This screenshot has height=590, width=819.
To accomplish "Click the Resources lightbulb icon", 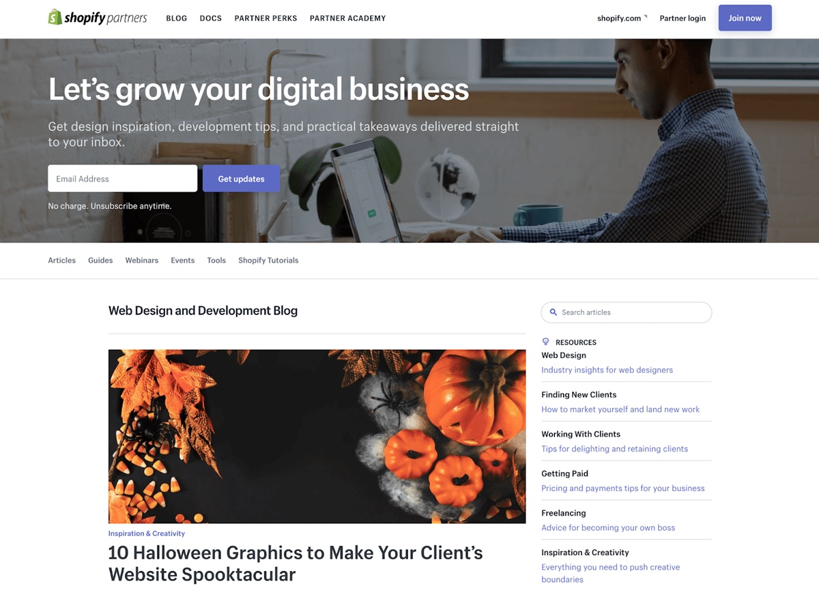I will point(545,342).
